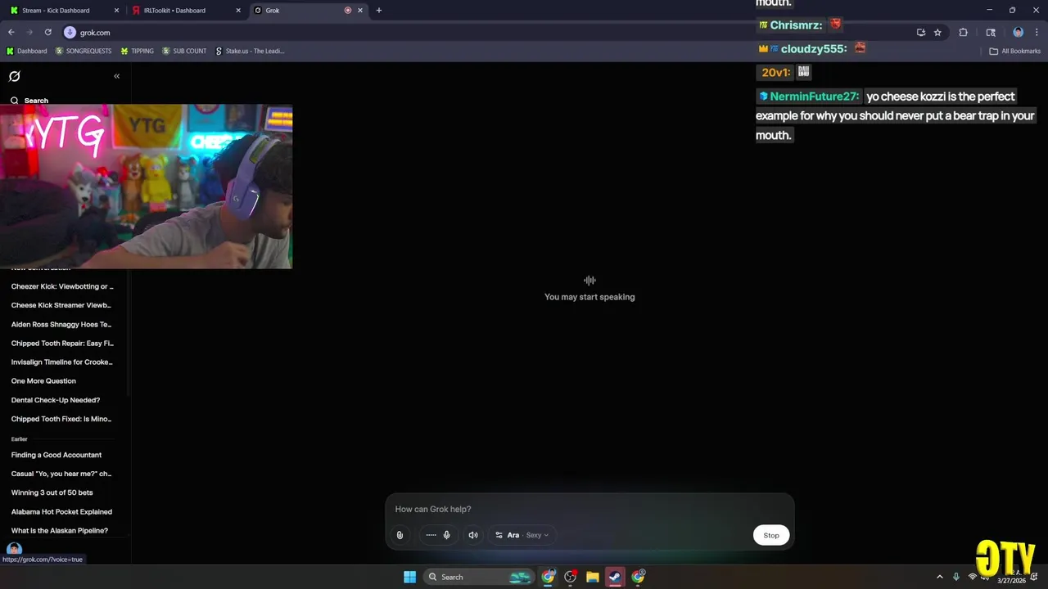Open the browser extensions puzzle icon
The height and width of the screenshot is (589, 1048).
tap(963, 33)
